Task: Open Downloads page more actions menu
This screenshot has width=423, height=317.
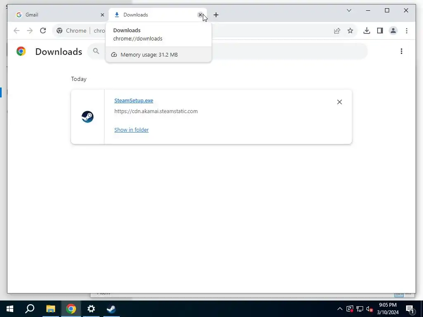Action: tap(402, 51)
